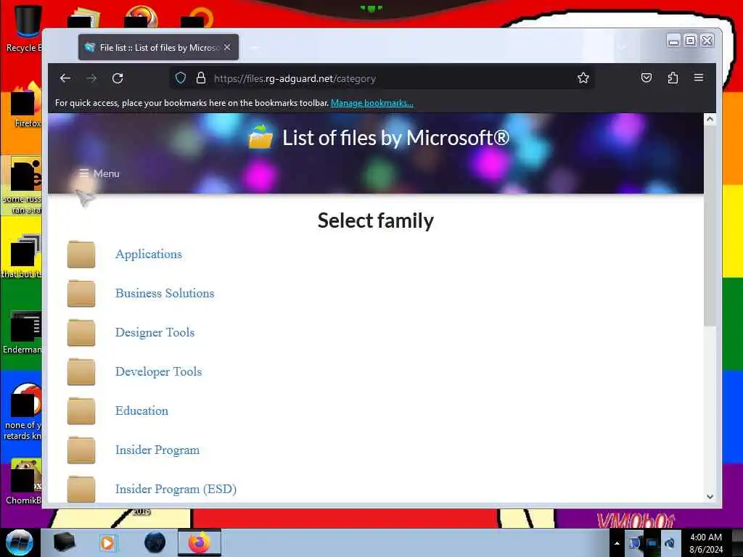This screenshot has width=743, height=557.
Task: Open the page Menu toggle
Action: click(x=99, y=173)
